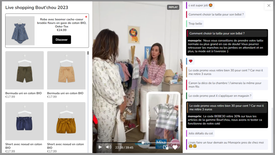Click the video timestamp '22:28 / 39:45'
This screenshot has width=275, height=155.
point(124,148)
